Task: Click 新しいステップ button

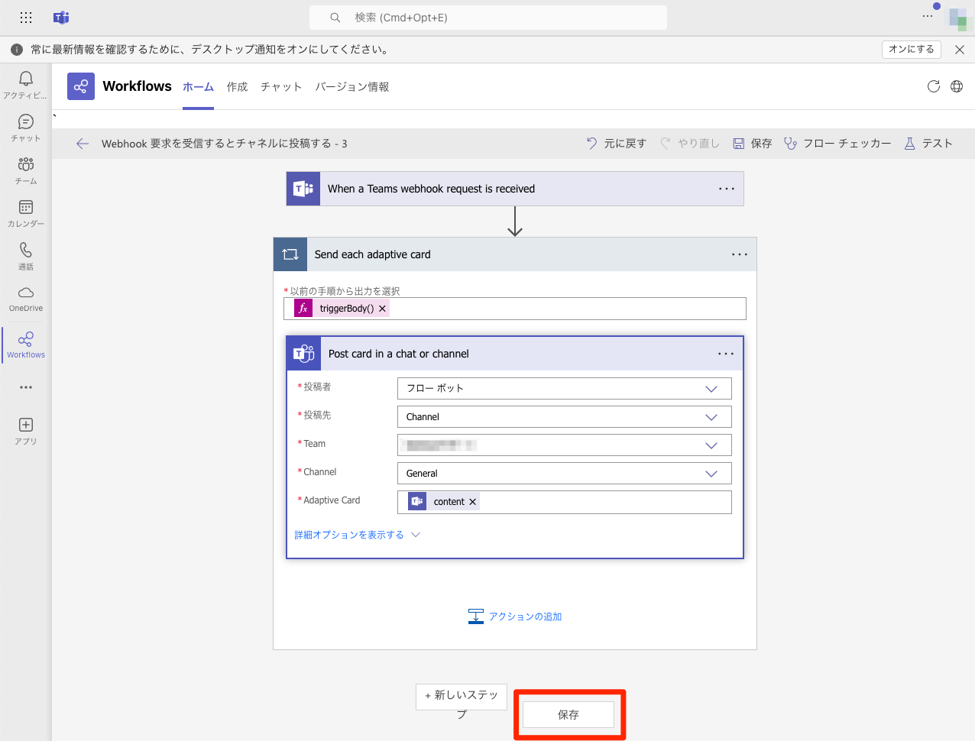Action: coord(462,697)
